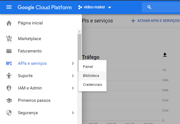Click the Marketplace cart icon
Screen dimensions: 180x124
tap(9, 39)
